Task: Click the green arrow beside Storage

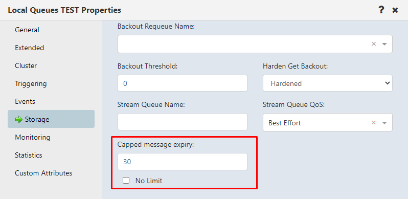Action: pos(19,119)
